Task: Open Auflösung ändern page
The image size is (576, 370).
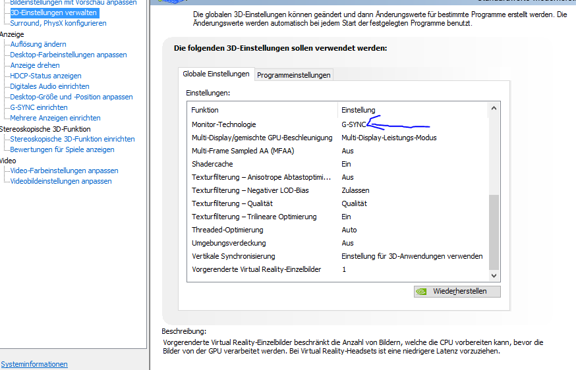Action: pos(38,44)
